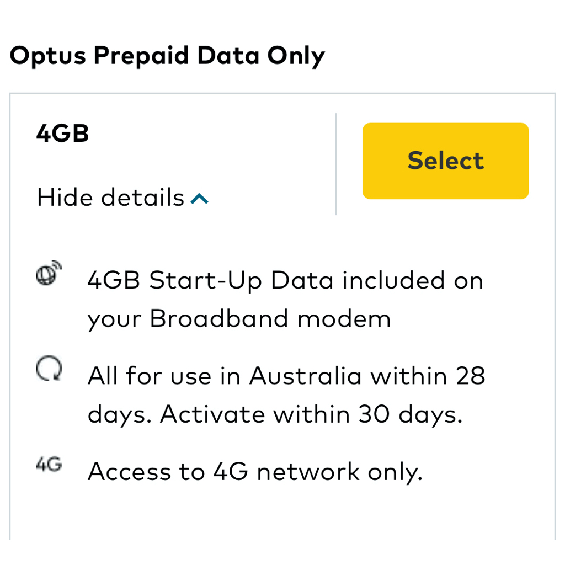Click the word 'Select' on yellow button
This screenshot has width=565, height=565.
point(445,161)
